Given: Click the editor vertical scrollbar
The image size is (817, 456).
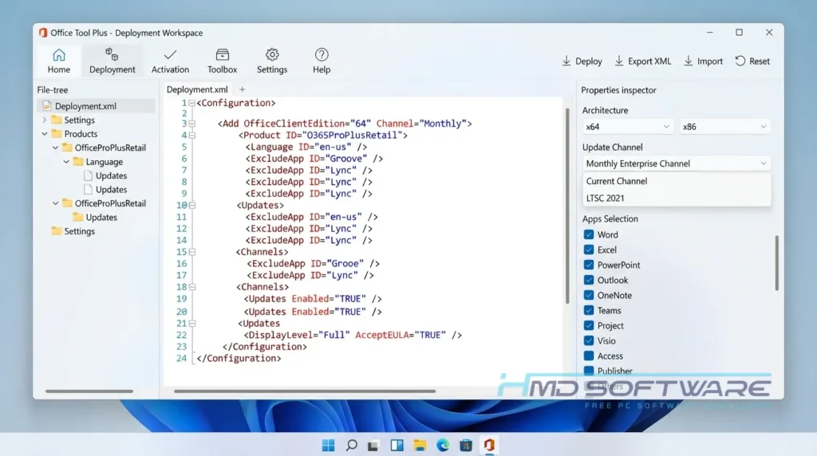Looking at the screenshot, I should click(x=567, y=206).
